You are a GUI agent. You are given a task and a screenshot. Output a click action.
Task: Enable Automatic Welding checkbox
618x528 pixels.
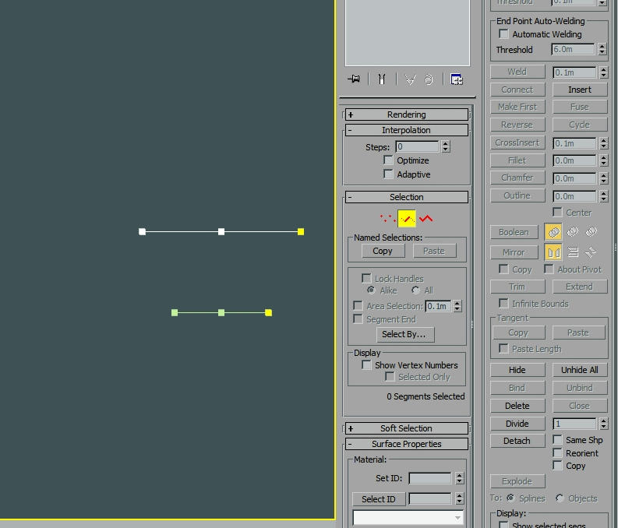[503, 33]
